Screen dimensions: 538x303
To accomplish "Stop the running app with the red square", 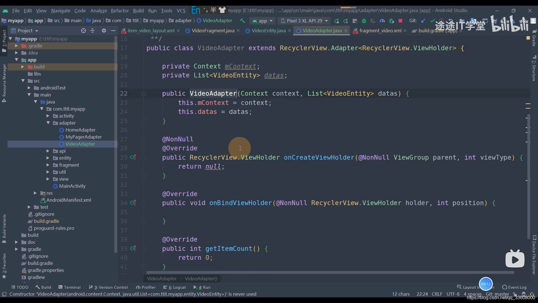I will tap(400, 21).
